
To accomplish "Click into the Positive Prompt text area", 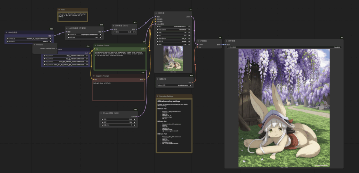I will [x=120, y=60].
